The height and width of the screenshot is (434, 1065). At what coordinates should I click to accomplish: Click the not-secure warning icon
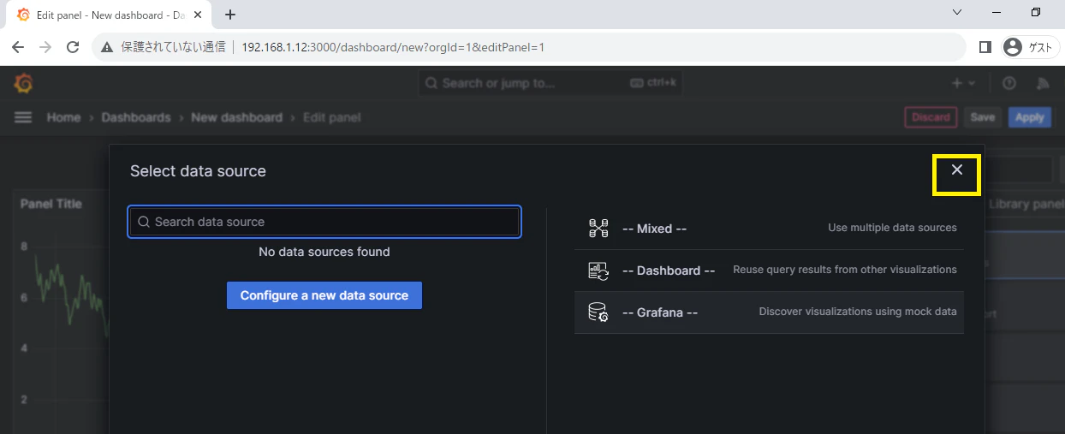click(107, 47)
